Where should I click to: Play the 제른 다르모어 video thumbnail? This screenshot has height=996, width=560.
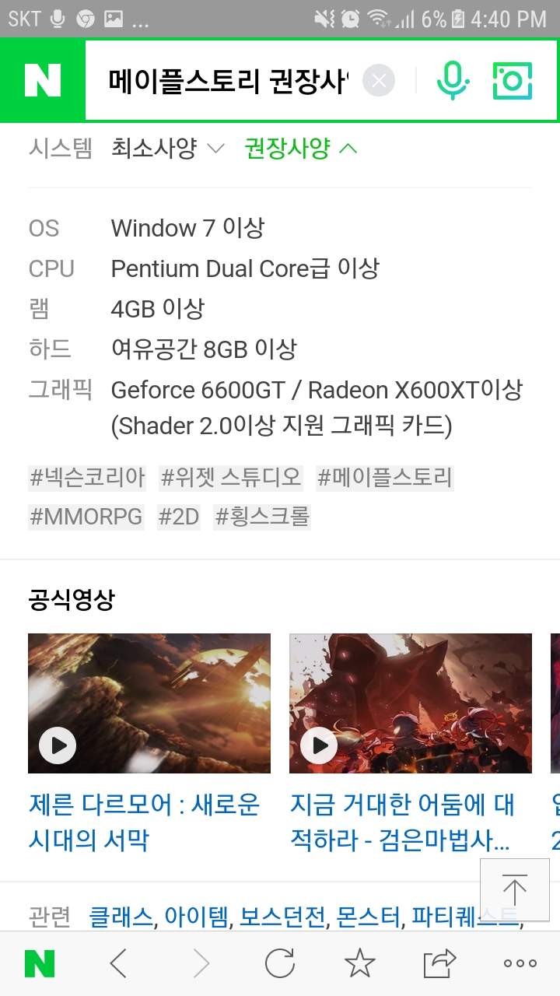[149, 703]
